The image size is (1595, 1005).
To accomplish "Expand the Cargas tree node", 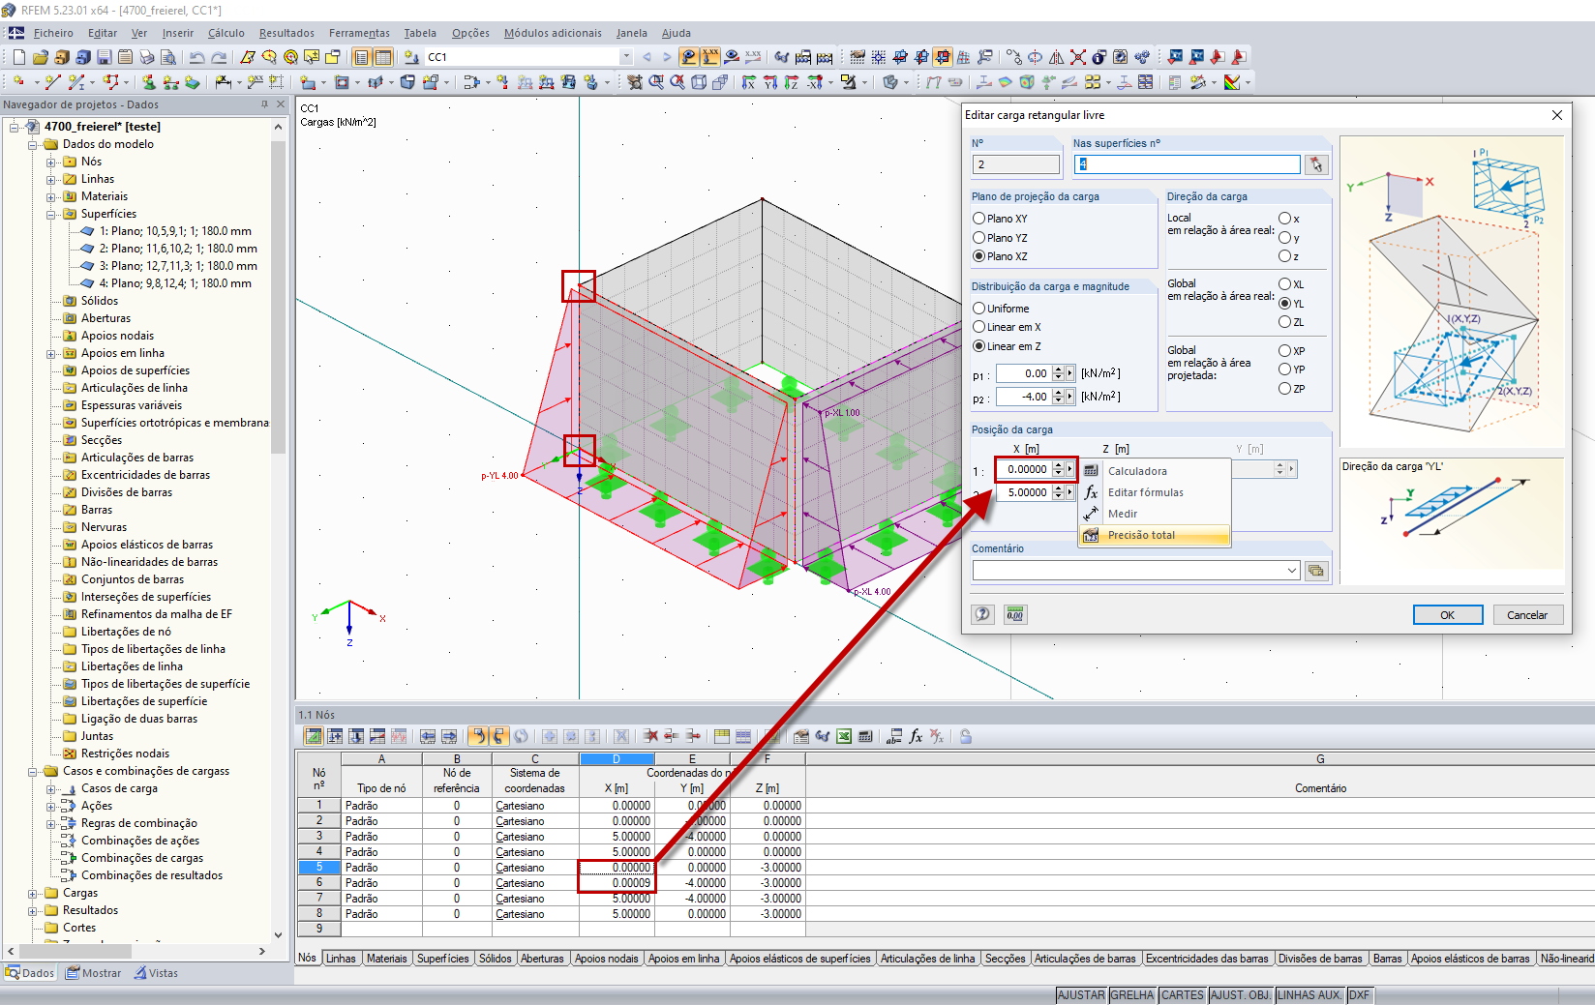I will (33, 893).
